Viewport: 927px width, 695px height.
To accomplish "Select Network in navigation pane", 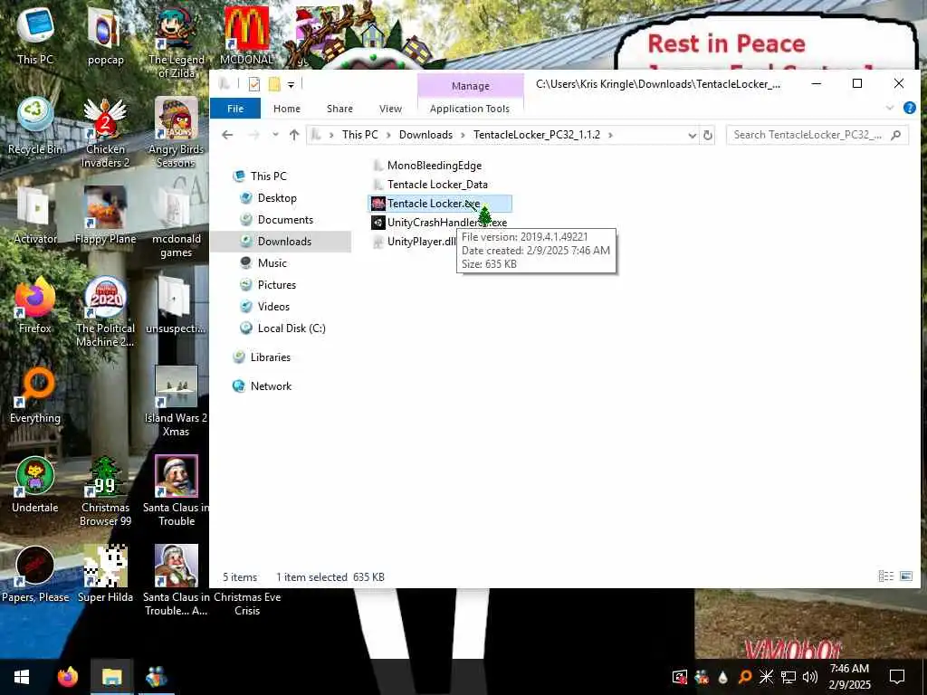I will (x=271, y=386).
